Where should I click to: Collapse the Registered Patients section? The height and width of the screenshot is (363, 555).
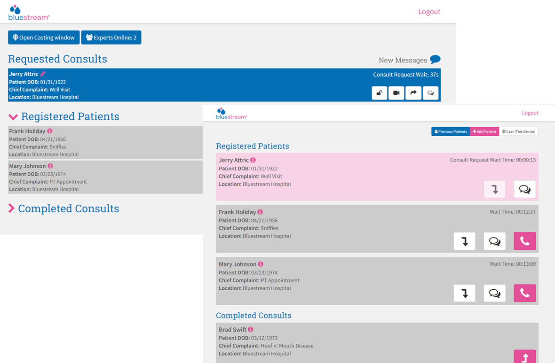coord(13,117)
